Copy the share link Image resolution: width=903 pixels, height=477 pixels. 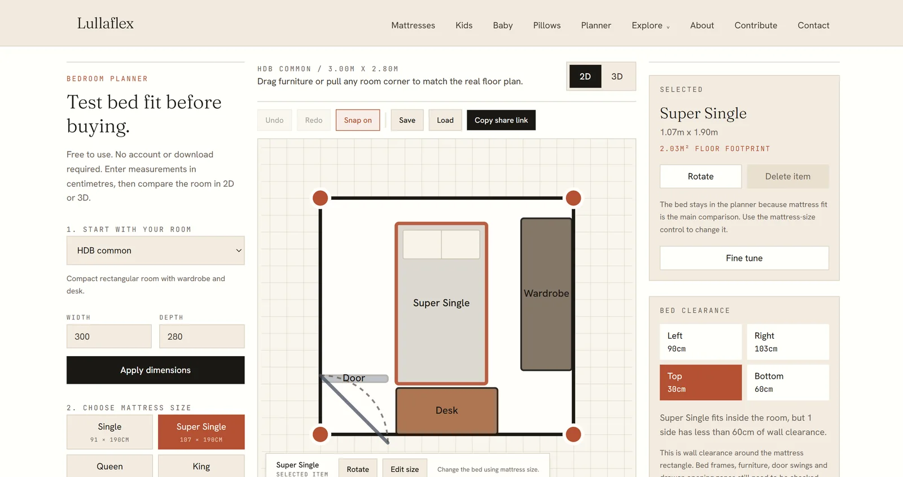point(501,120)
